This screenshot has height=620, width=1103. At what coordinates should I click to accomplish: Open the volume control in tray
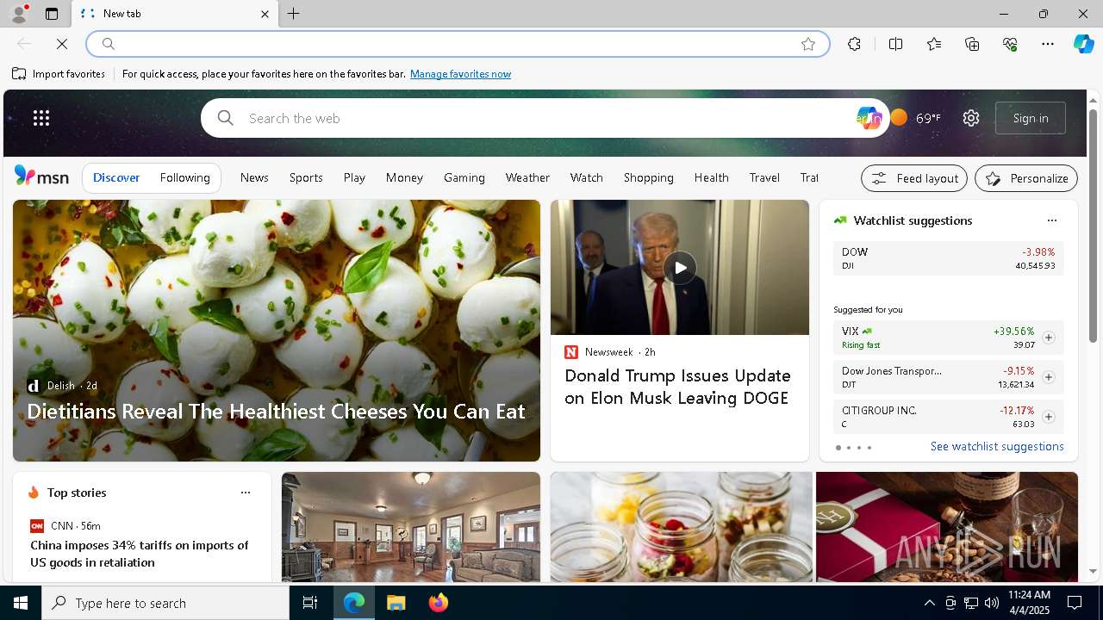(x=992, y=603)
